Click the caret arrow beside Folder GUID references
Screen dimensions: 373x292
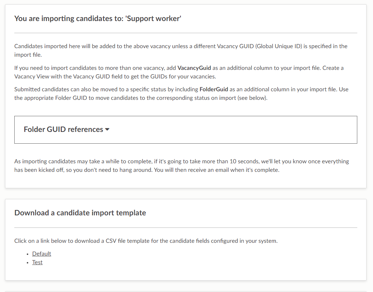tap(107, 130)
